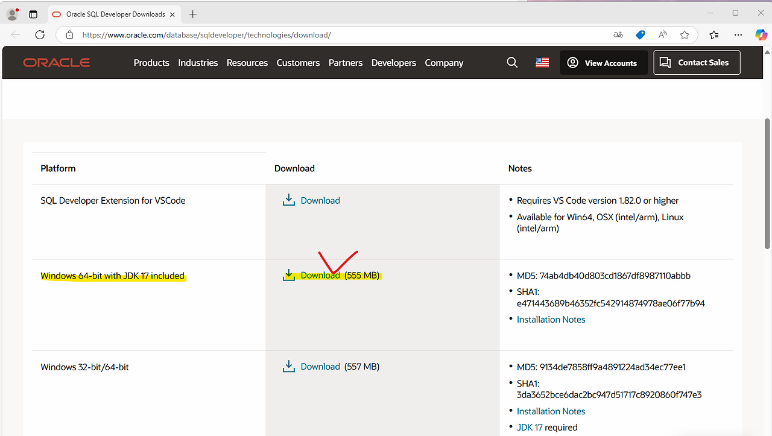Open the Resources menu
The height and width of the screenshot is (436, 772).
coord(247,63)
